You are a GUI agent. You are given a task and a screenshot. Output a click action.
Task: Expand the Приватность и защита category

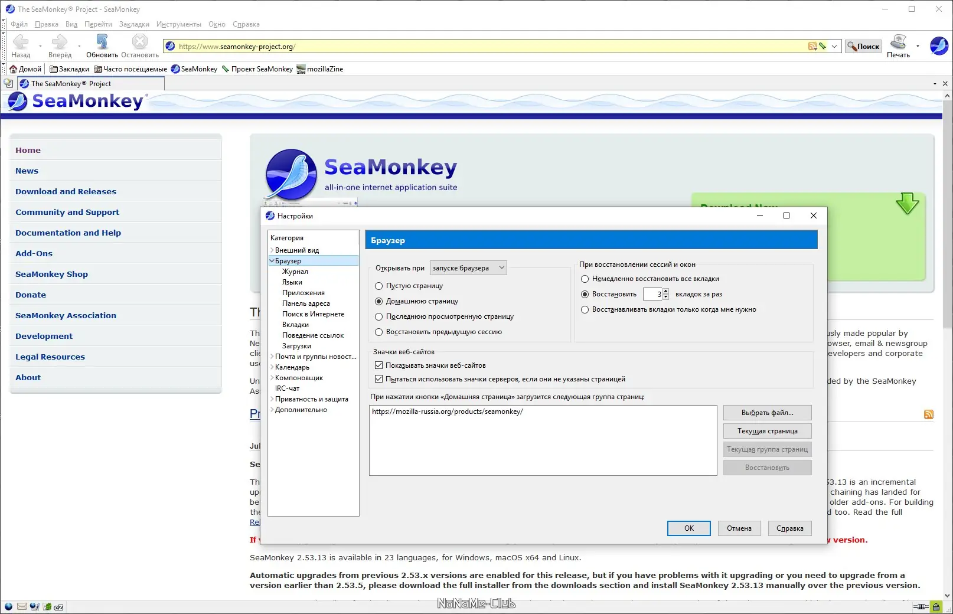point(272,399)
